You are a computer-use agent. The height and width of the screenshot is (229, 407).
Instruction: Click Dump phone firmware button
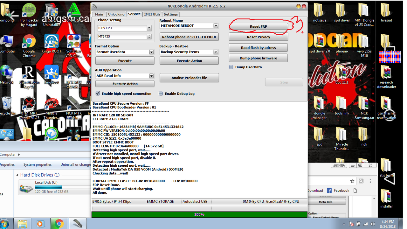click(x=258, y=58)
